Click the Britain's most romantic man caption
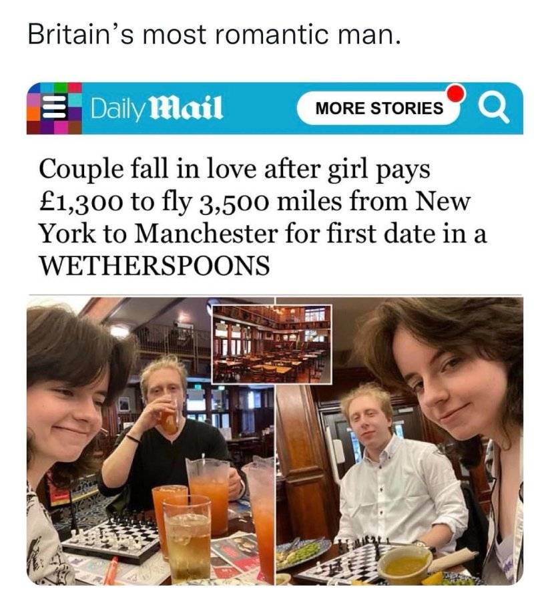 (214, 35)
